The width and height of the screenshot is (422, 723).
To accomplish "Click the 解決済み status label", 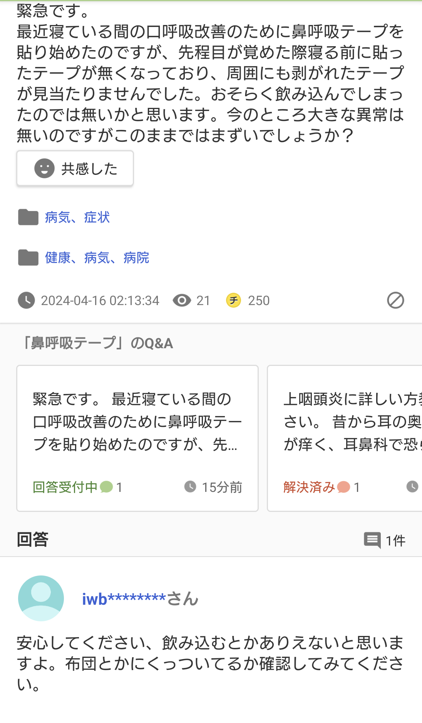I will [309, 487].
